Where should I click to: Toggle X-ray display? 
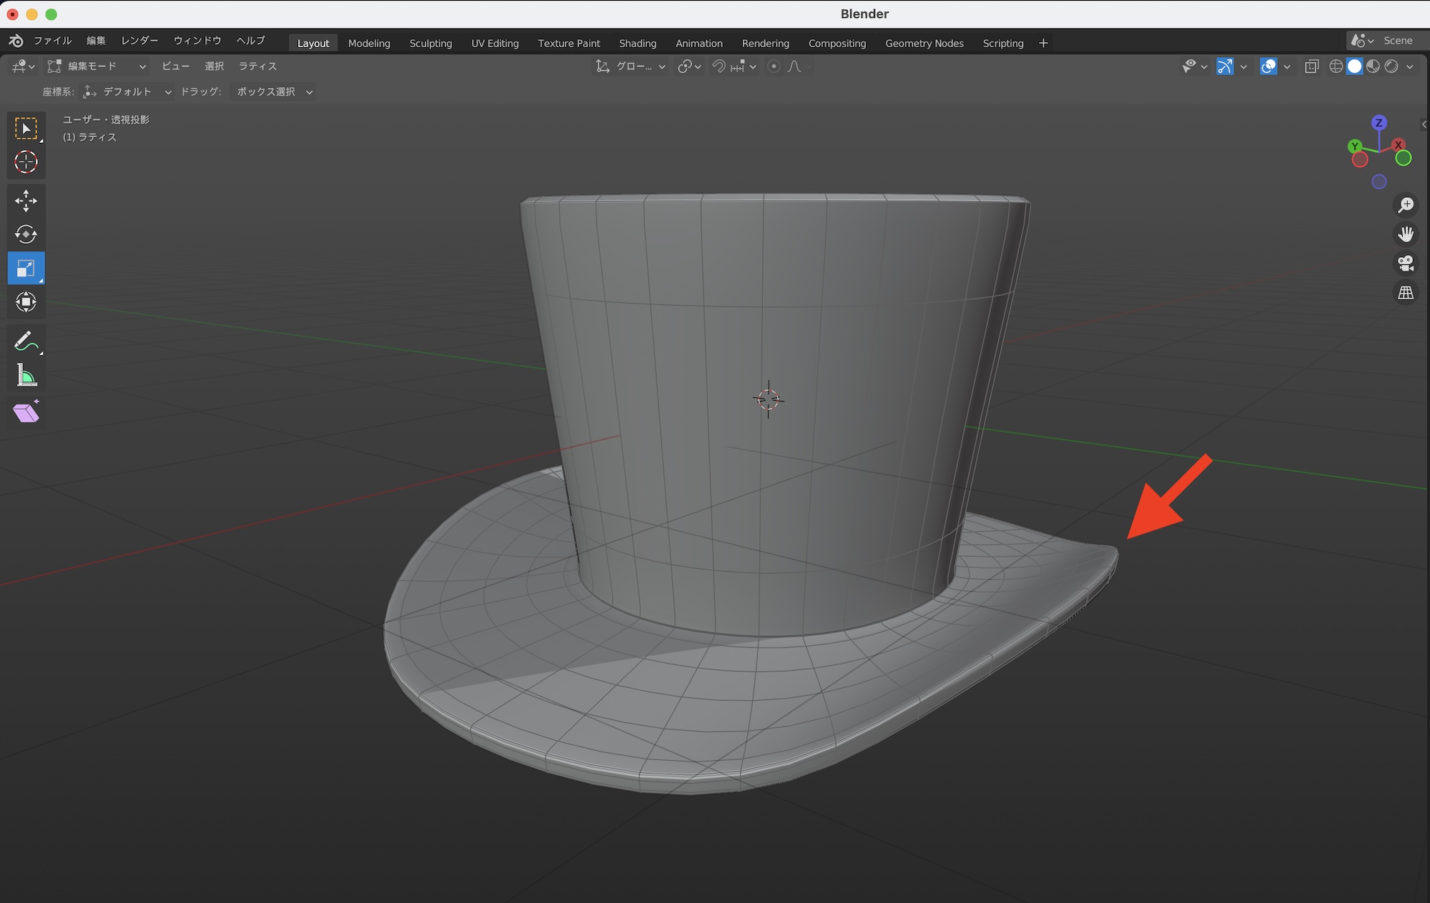[1311, 66]
